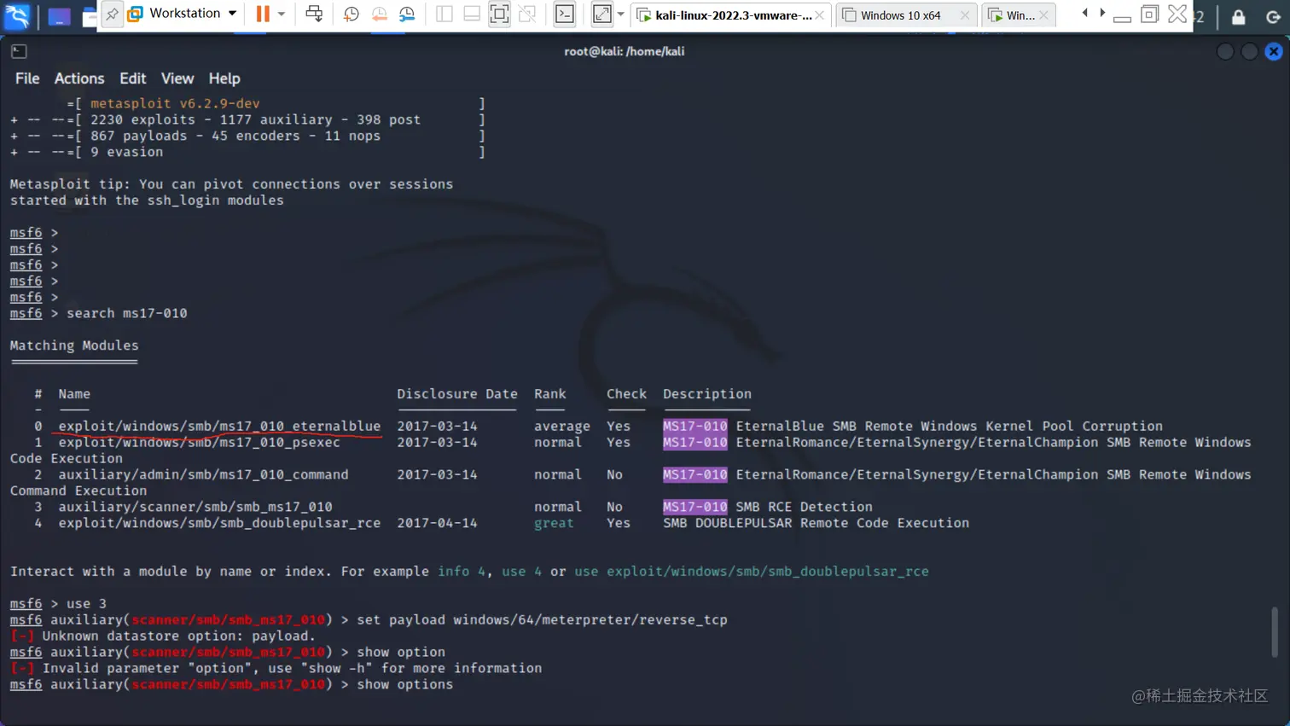Click 'exploit/windows/smb/smb_doublepulsar_rce' in the results table
The width and height of the screenshot is (1290, 726).
pos(219,524)
